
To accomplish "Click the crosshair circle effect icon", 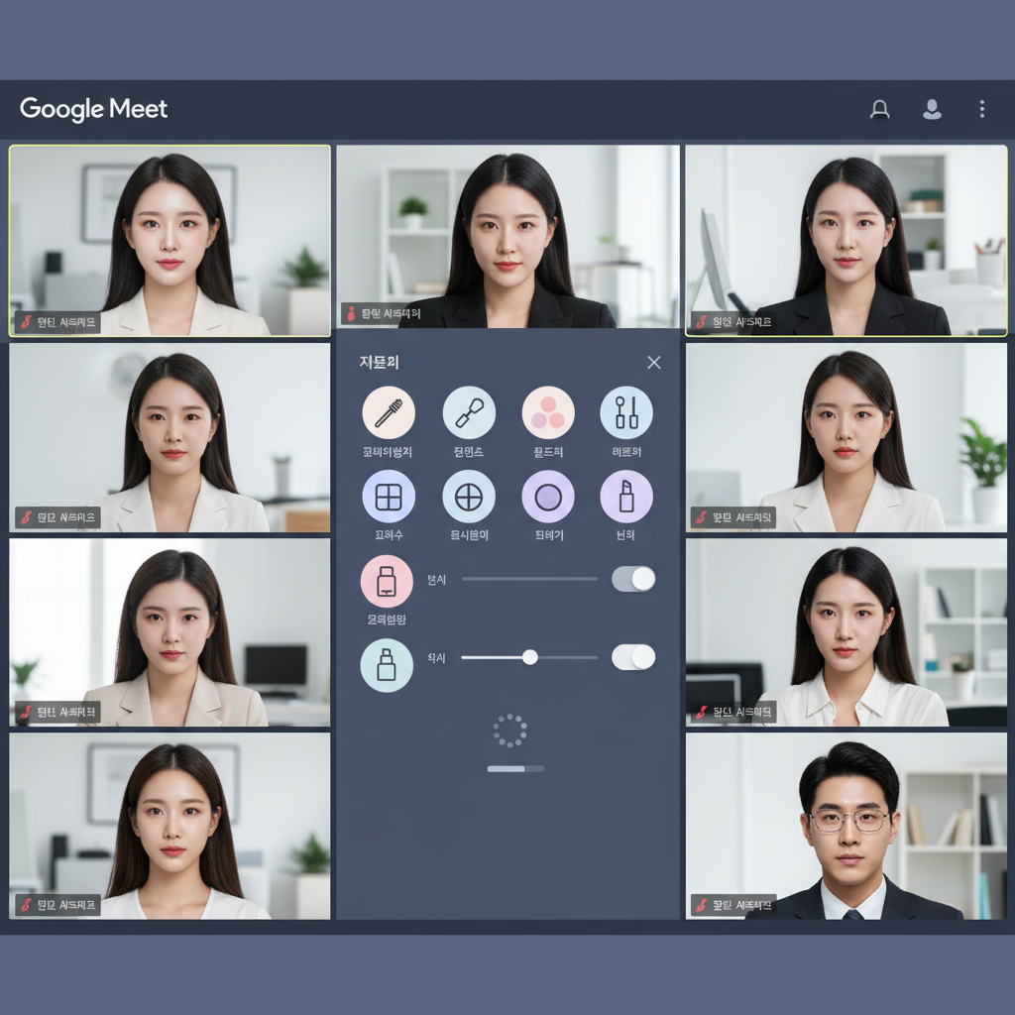I will (x=469, y=497).
